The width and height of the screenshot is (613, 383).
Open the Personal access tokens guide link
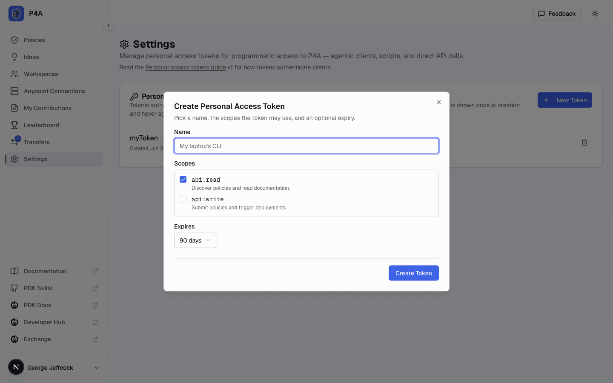click(186, 67)
